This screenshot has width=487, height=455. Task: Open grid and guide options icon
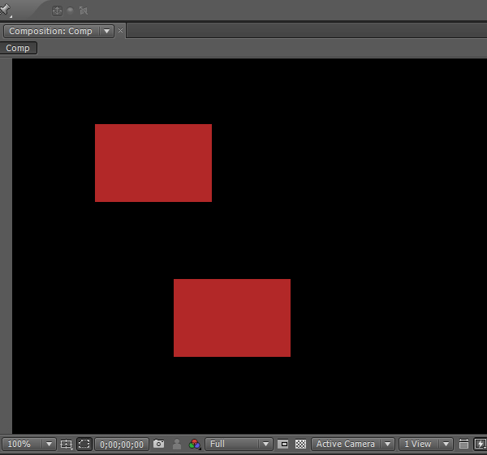[67, 444]
